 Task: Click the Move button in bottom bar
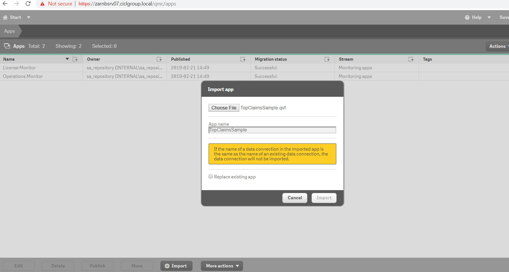pos(137,266)
